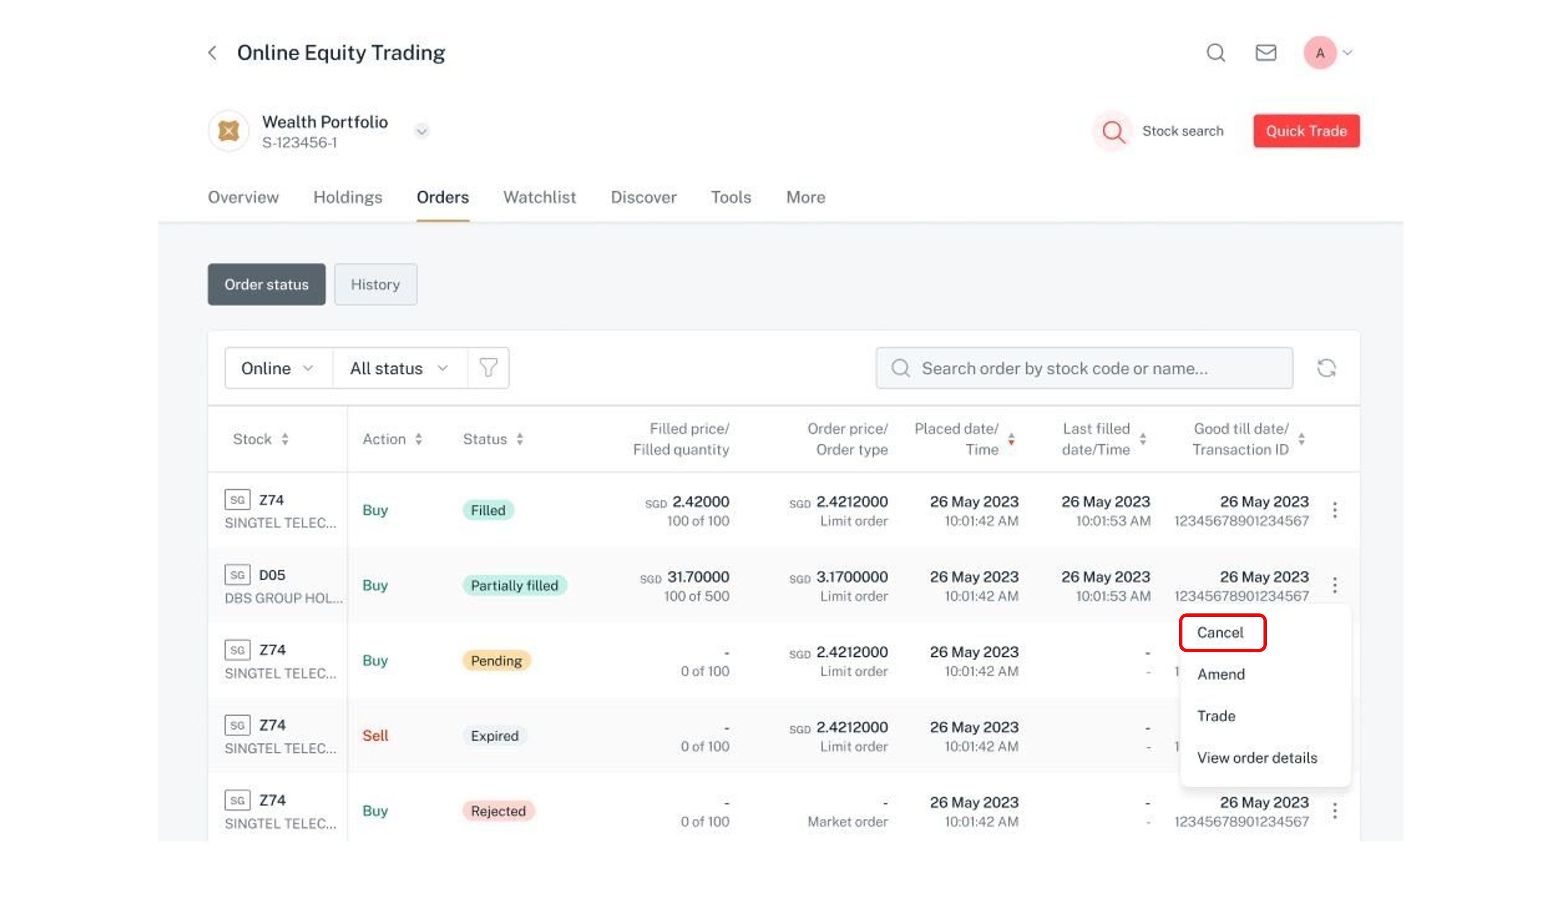Open Quick Trade
1562x900 pixels.
[x=1306, y=131]
